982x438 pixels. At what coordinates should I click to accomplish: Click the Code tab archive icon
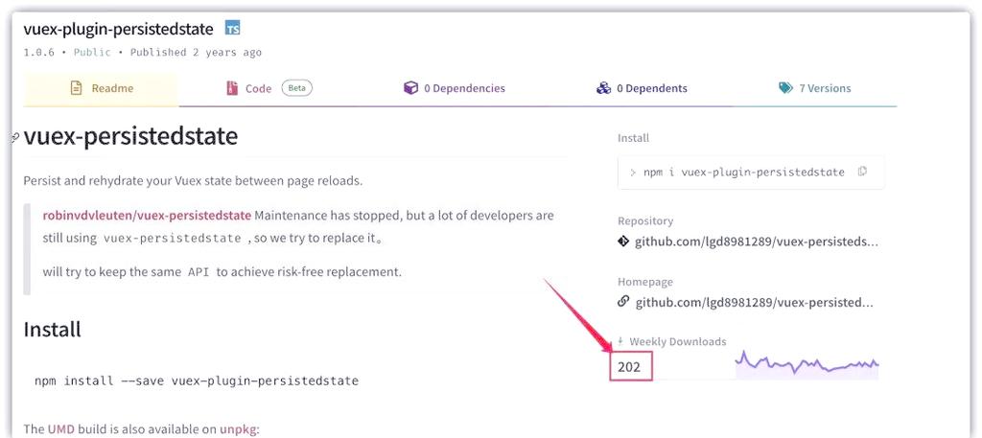[232, 88]
